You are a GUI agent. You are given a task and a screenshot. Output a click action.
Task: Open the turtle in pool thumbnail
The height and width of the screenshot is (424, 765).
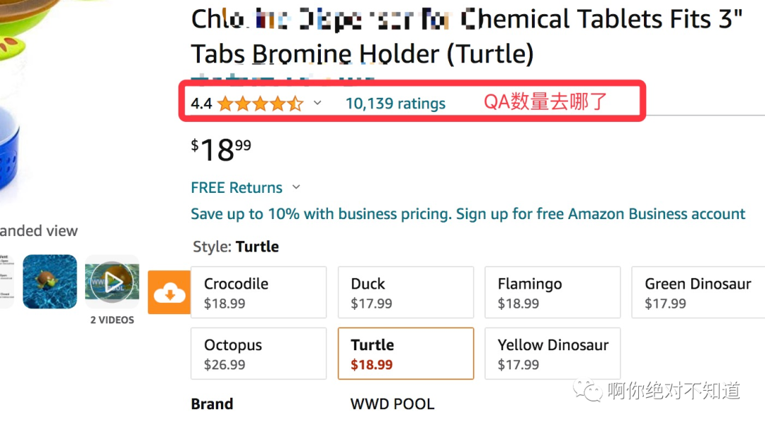[x=50, y=281]
